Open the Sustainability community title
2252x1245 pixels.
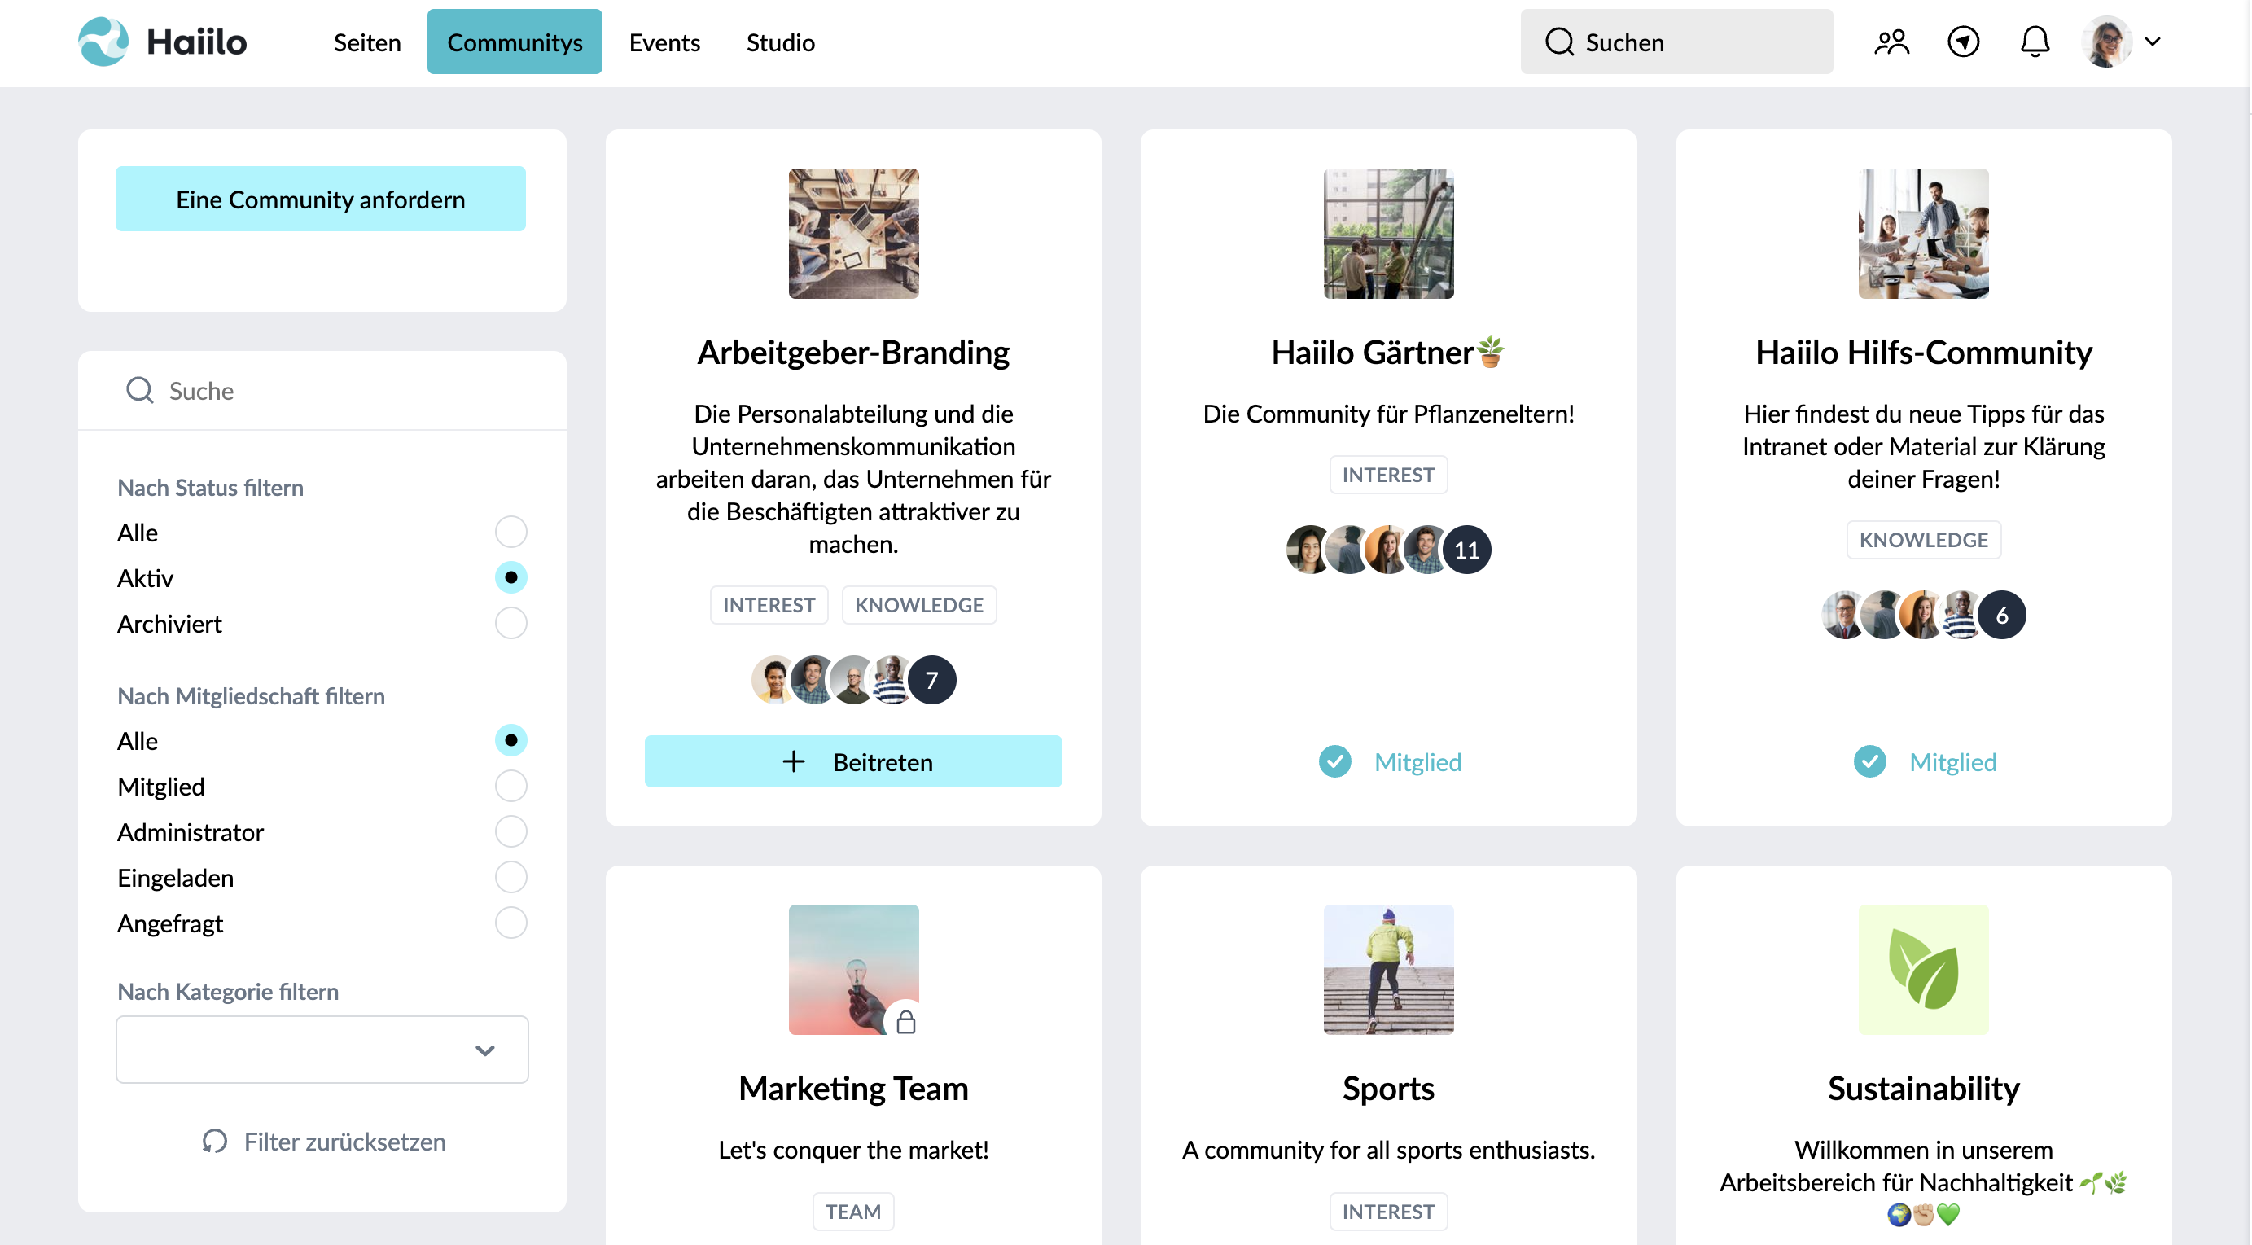pos(1923,1089)
